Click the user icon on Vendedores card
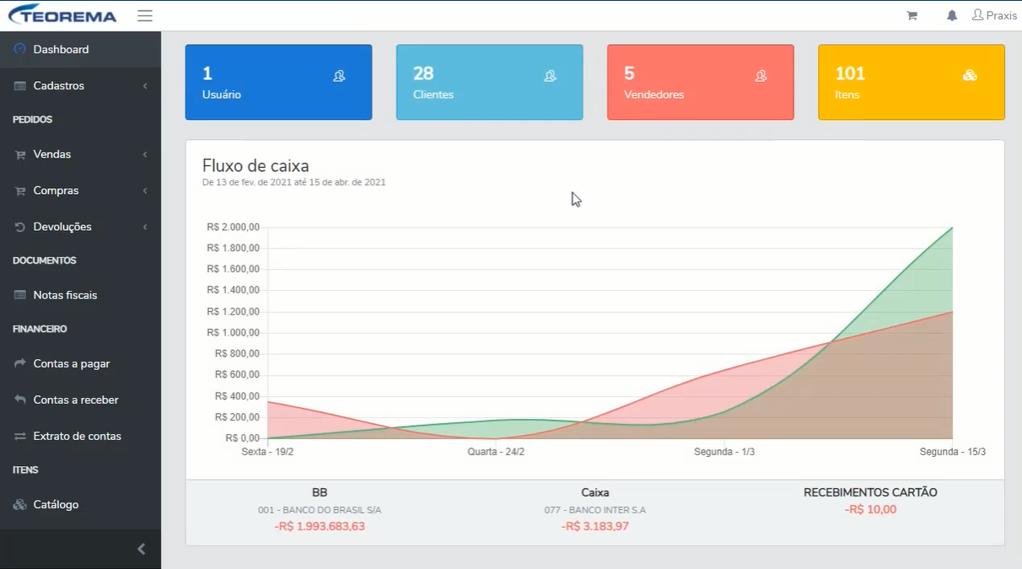Image resolution: width=1022 pixels, height=569 pixels. 761,76
